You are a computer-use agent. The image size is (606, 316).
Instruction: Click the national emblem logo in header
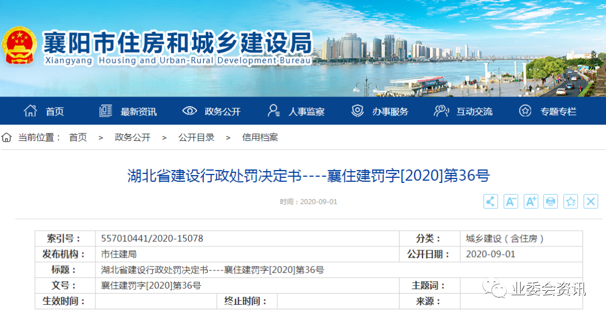19,45
